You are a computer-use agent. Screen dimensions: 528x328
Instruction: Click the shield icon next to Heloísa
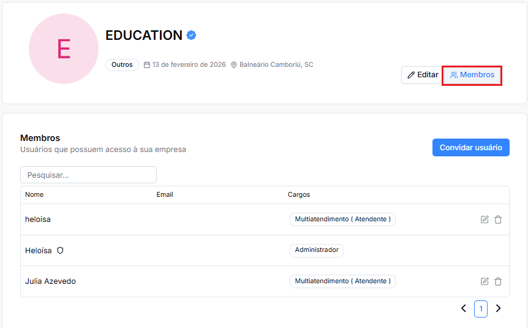click(60, 251)
